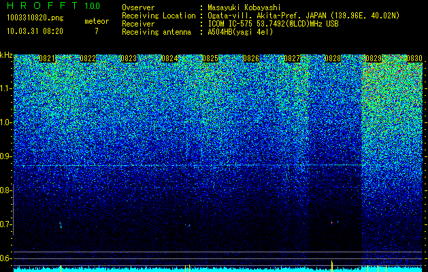Select the 0827 time marker

click(292, 58)
